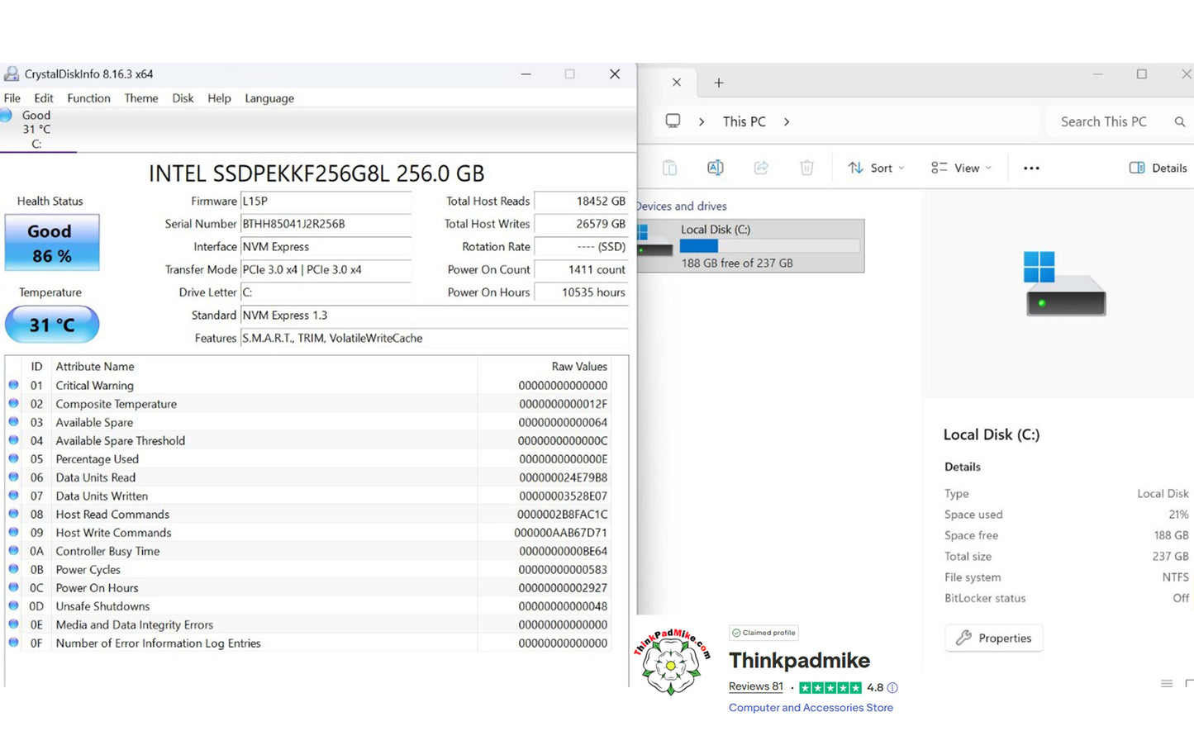Click the search magnifier icon

pos(1179,121)
